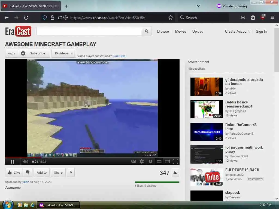Open the Windows Start menu
The height and width of the screenshot is (209, 279).
pos(8,205)
